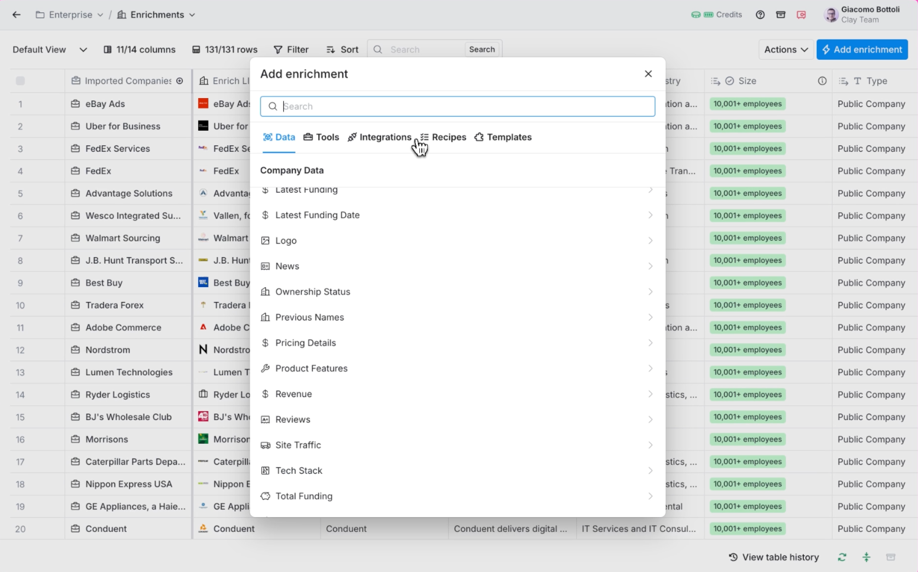Close the Add enrichment dialog
This screenshot has height=572, width=918.
click(648, 74)
